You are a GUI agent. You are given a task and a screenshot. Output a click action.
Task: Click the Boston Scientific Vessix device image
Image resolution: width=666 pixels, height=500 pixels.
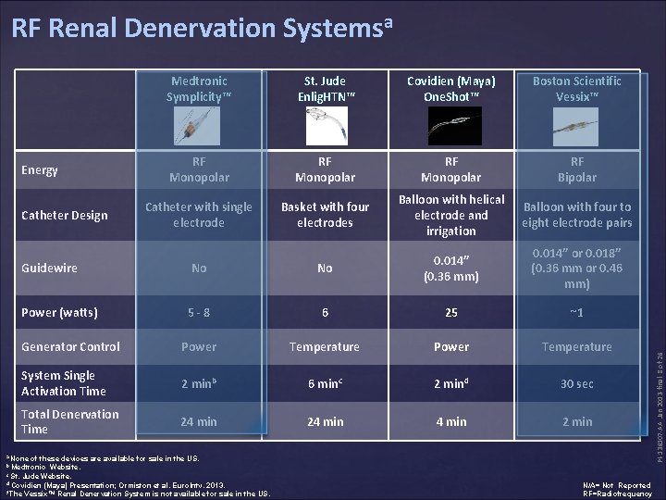tap(575, 127)
